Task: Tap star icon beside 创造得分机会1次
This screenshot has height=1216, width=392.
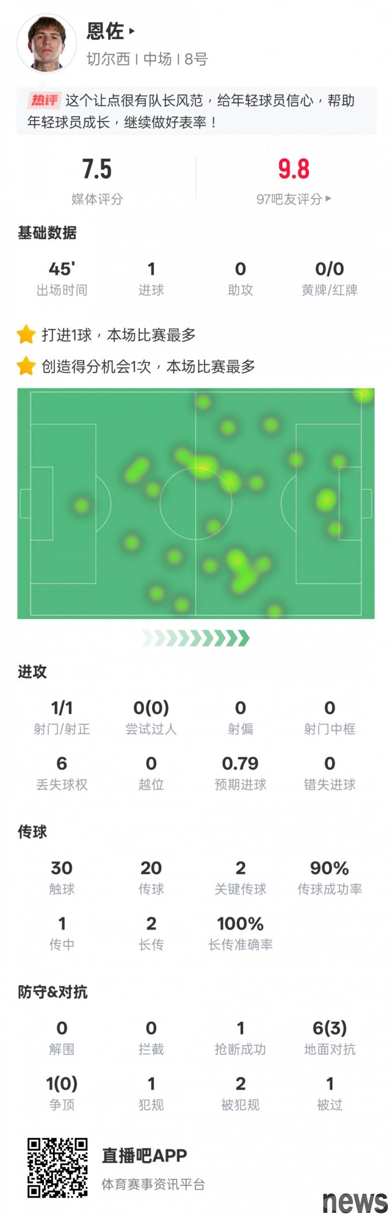Action: click(26, 366)
